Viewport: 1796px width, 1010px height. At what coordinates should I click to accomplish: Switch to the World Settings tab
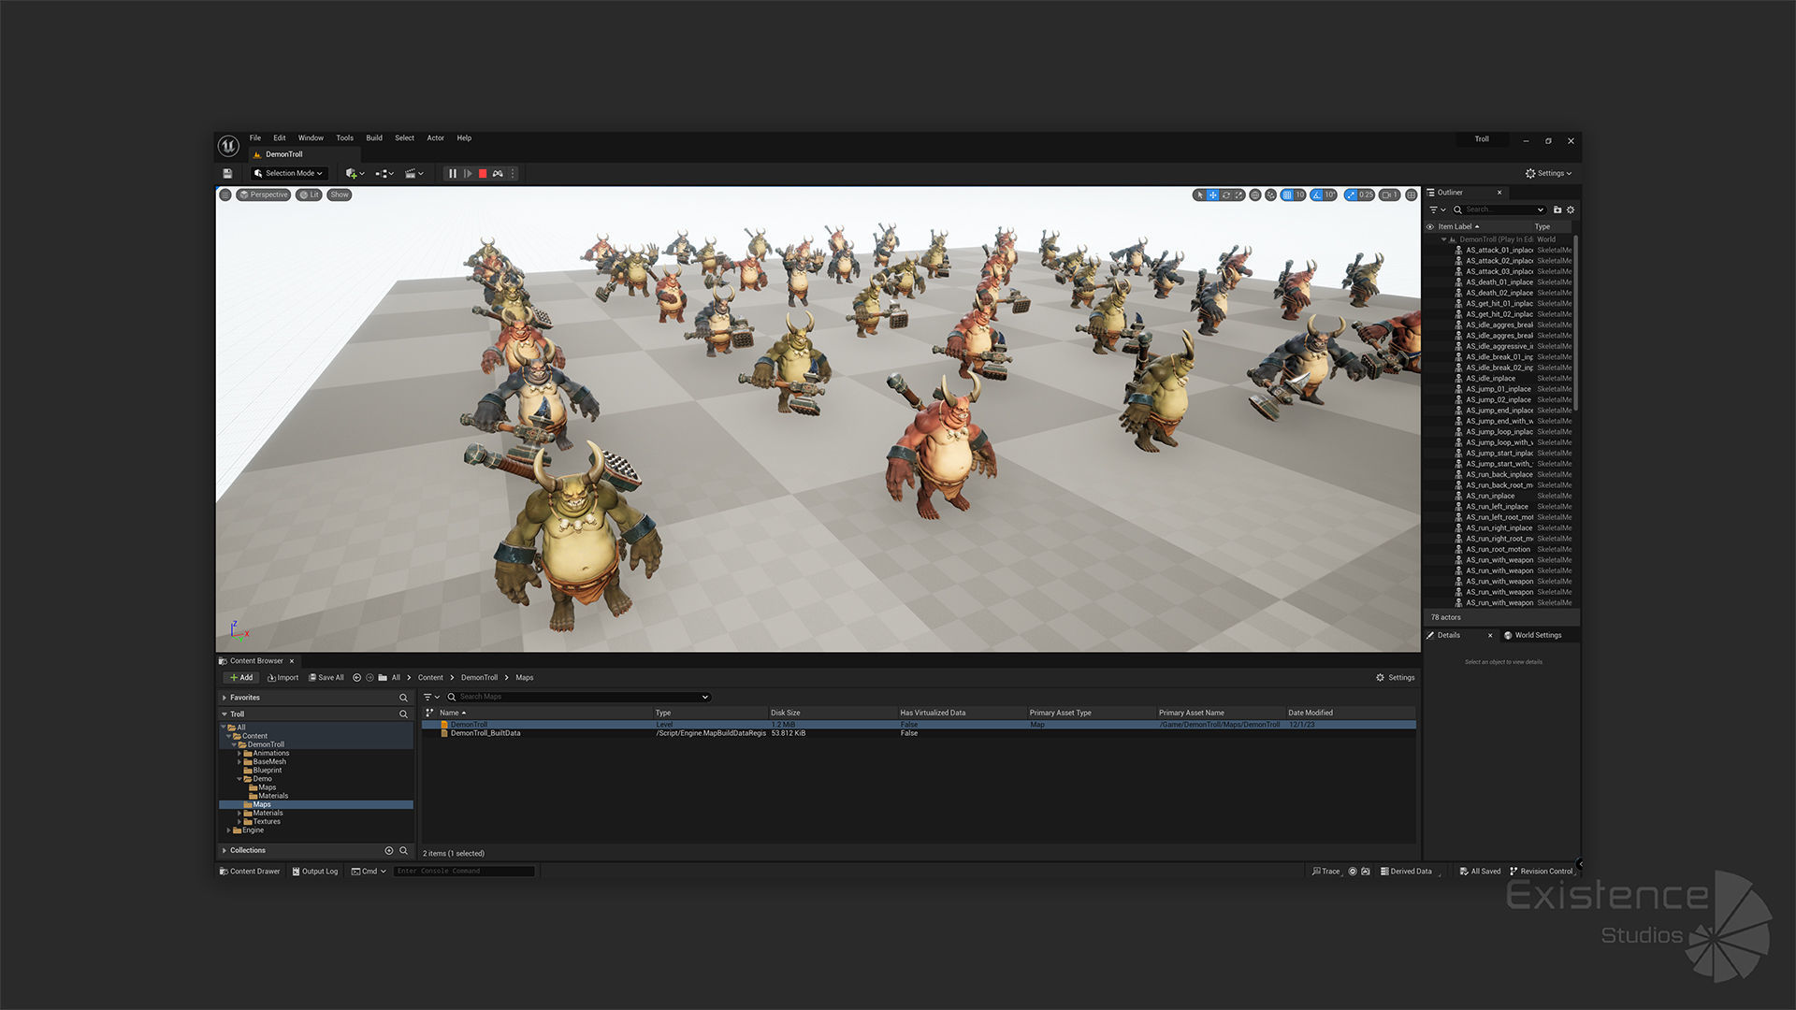pyautogui.click(x=1537, y=635)
